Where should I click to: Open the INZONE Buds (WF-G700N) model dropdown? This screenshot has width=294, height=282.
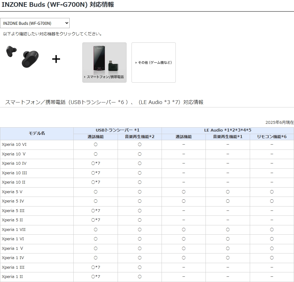tap(35, 23)
